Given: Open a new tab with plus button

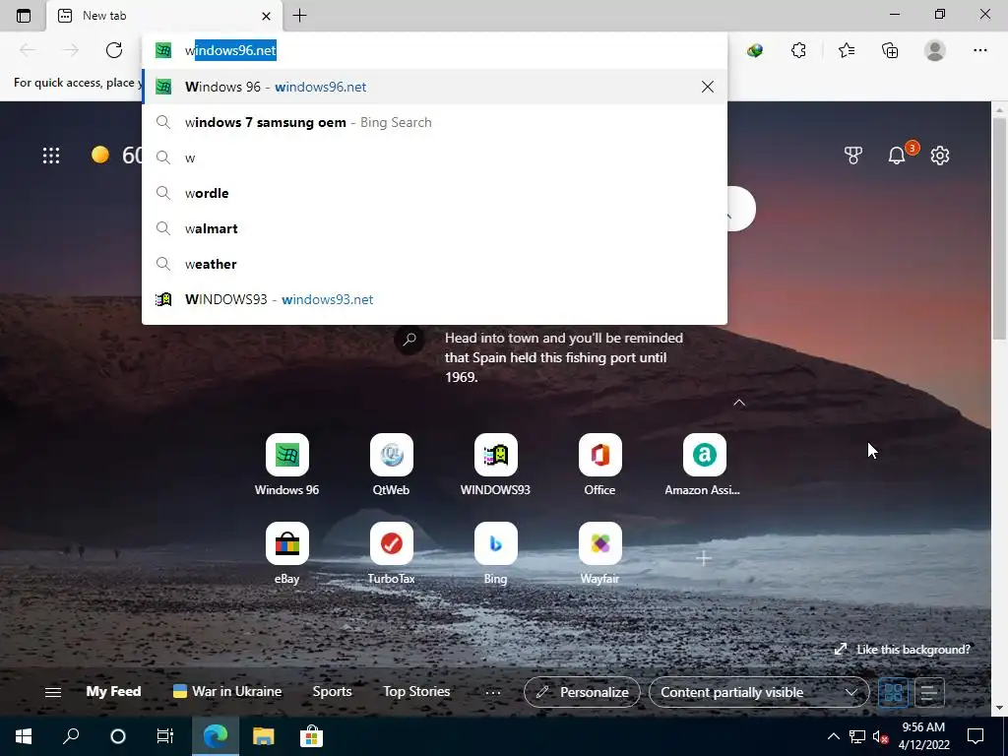Looking at the screenshot, I should tap(299, 16).
